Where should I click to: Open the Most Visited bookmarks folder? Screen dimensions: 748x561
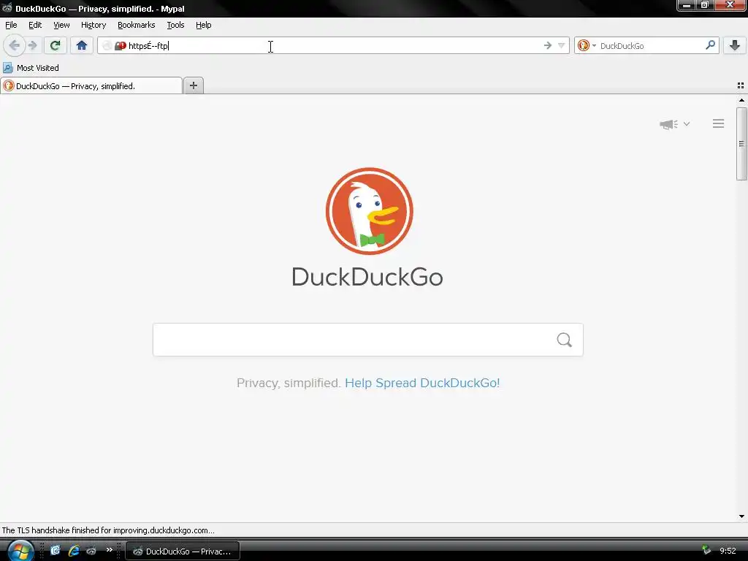pyautogui.click(x=31, y=68)
